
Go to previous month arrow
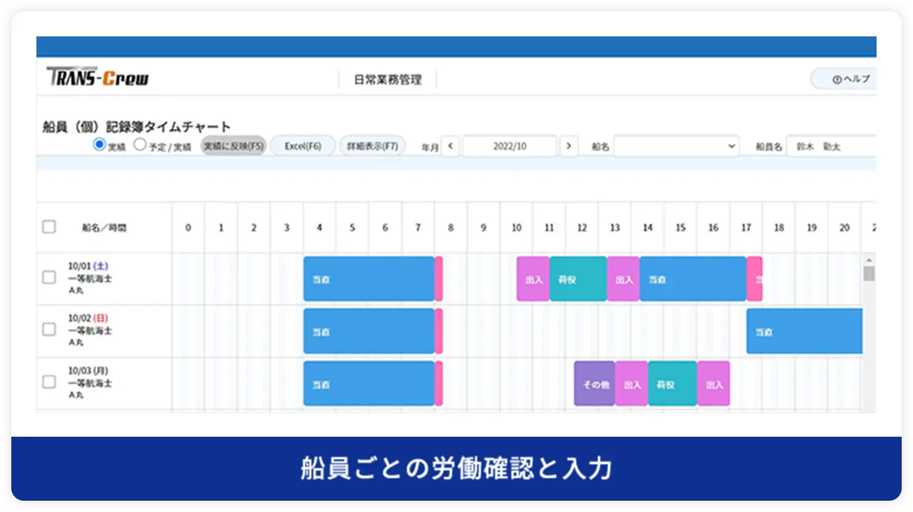click(x=450, y=146)
